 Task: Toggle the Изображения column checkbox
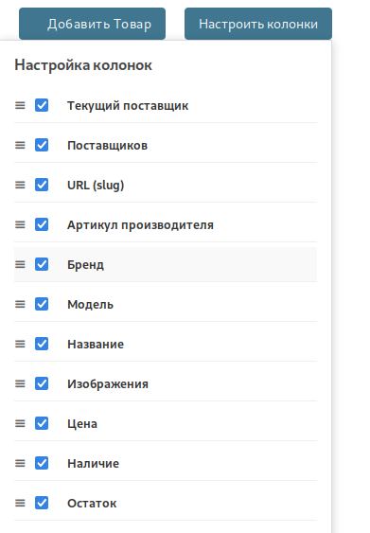[x=42, y=383]
